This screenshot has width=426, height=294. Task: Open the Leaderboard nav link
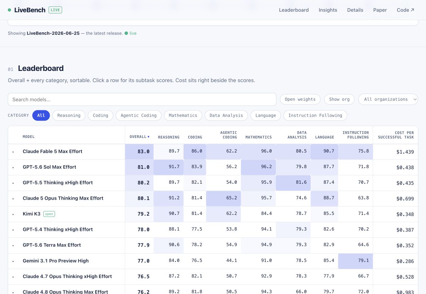click(x=294, y=10)
